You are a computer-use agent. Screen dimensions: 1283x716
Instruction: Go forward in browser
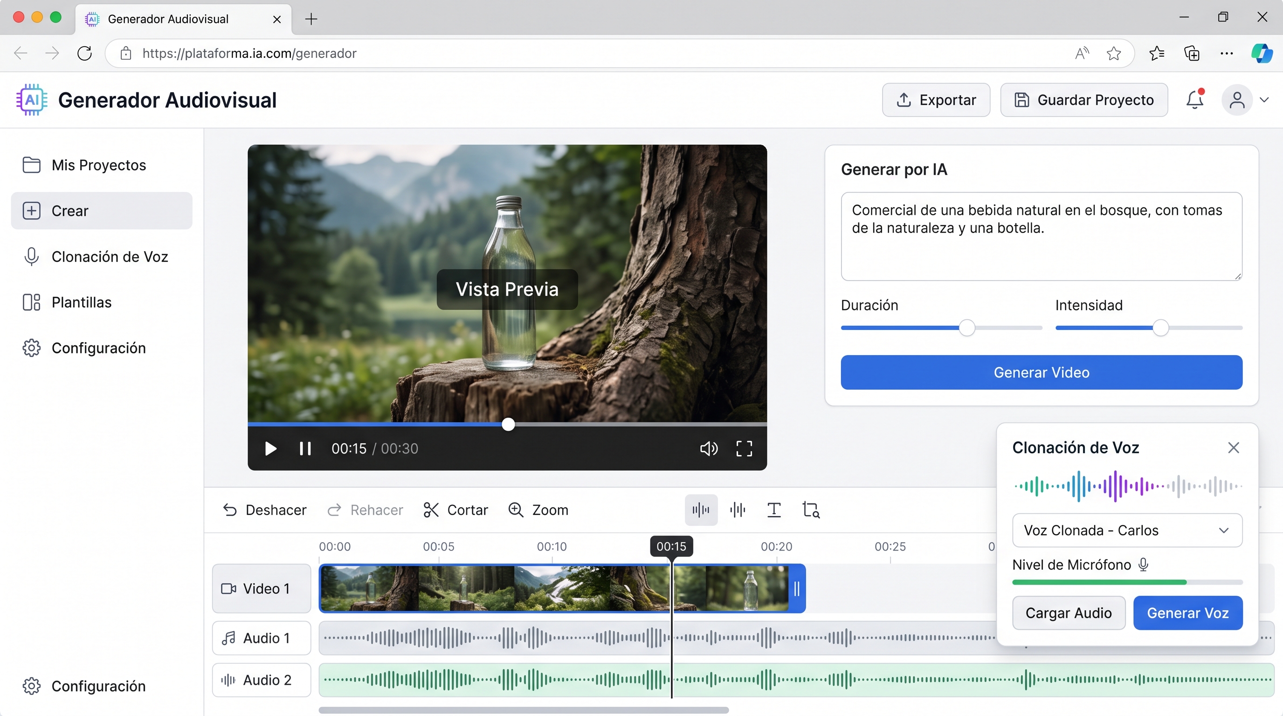pyautogui.click(x=52, y=53)
